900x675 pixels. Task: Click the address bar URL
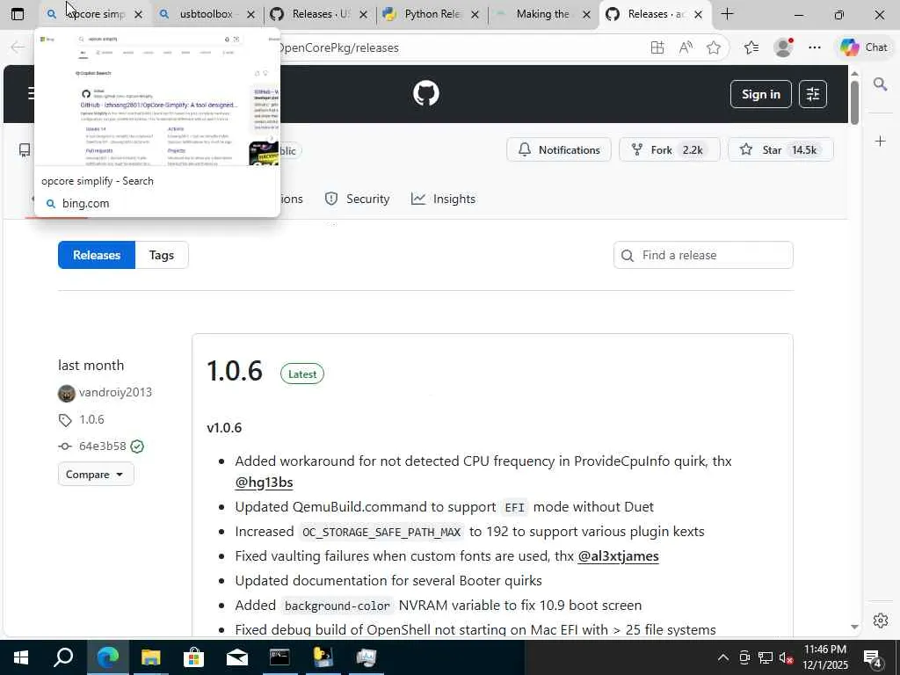point(337,47)
